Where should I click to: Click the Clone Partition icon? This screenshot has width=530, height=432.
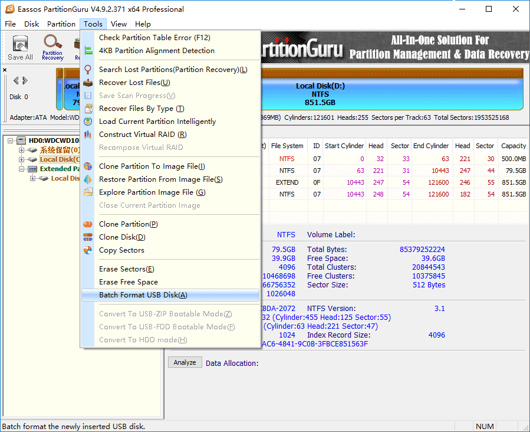[x=88, y=224]
